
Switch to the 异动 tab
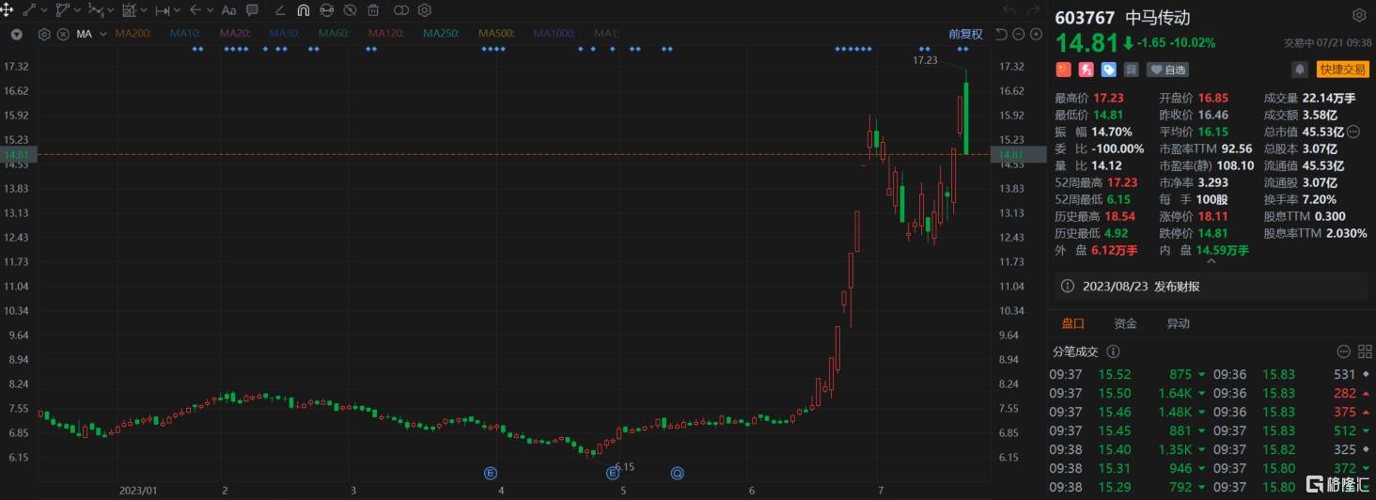[1178, 323]
